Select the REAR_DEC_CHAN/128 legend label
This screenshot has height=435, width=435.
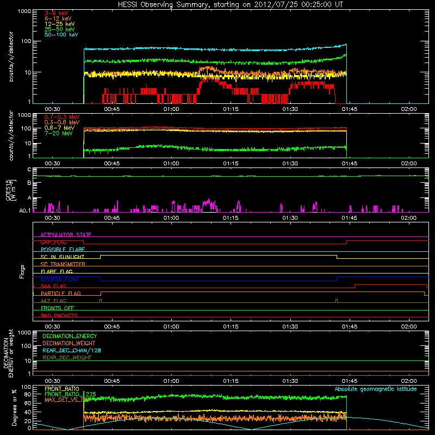72,350
